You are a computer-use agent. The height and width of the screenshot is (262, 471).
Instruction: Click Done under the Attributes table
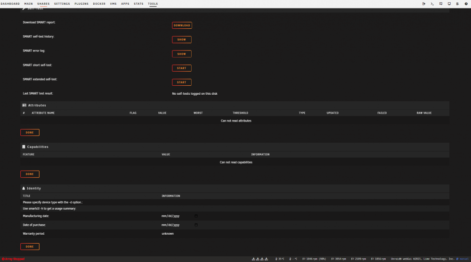click(30, 132)
